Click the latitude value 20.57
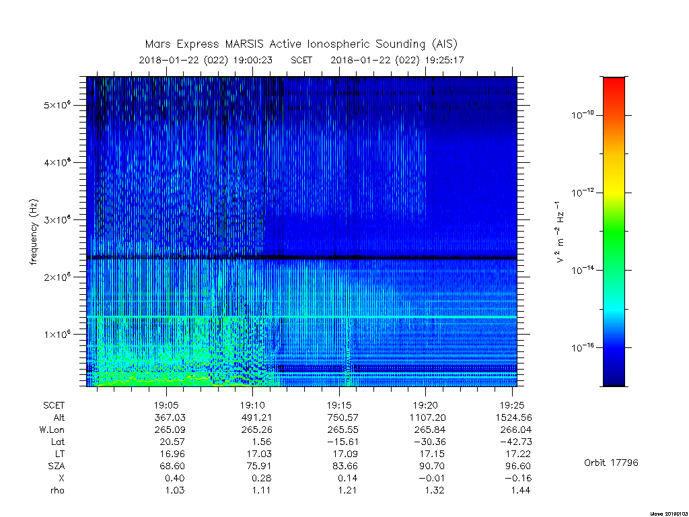The height and width of the screenshot is (517, 689). point(172,442)
